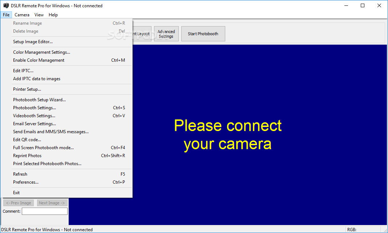Open the View menu
This screenshot has height=233, width=388.
point(39,15)
